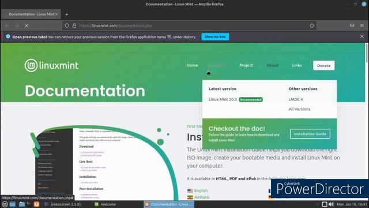369x208 pixels.
Task: Click the show desktop taskbar icon
Action: click(x=13, y=204)
